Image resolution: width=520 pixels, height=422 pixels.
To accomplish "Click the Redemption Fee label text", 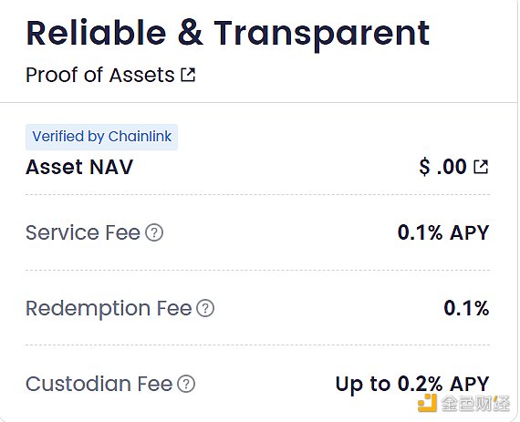I will pos(109,308).
